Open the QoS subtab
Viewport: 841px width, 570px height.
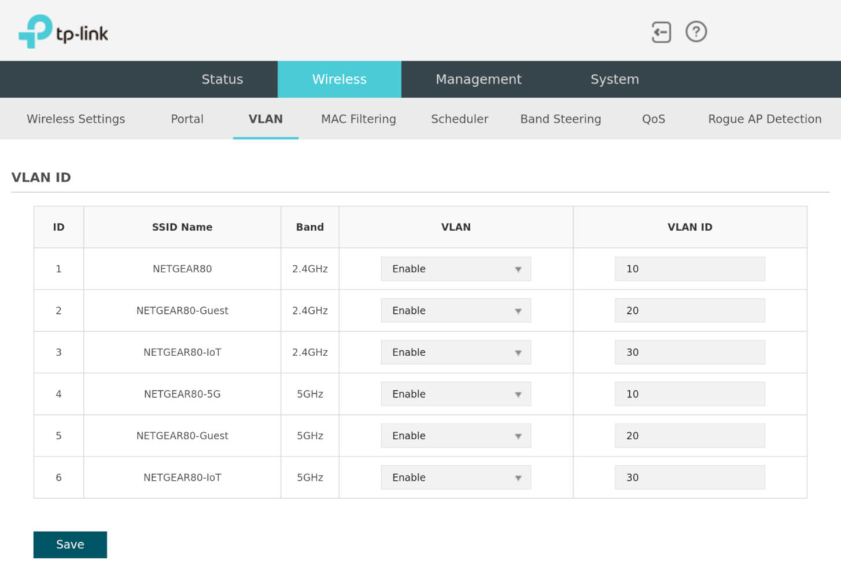pos(653,119)
